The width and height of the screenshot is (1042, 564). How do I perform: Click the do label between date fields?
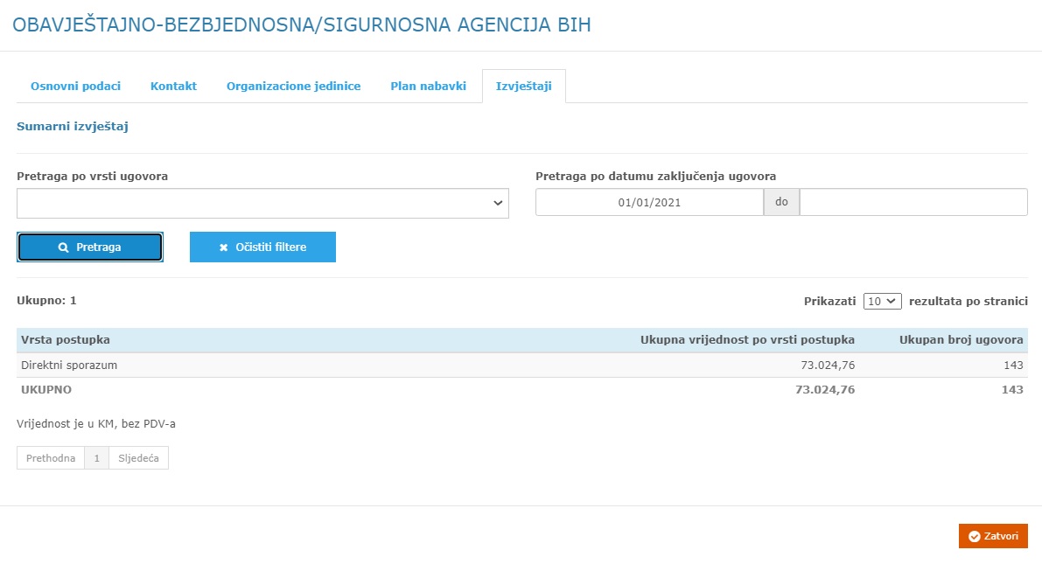[781, 202]
